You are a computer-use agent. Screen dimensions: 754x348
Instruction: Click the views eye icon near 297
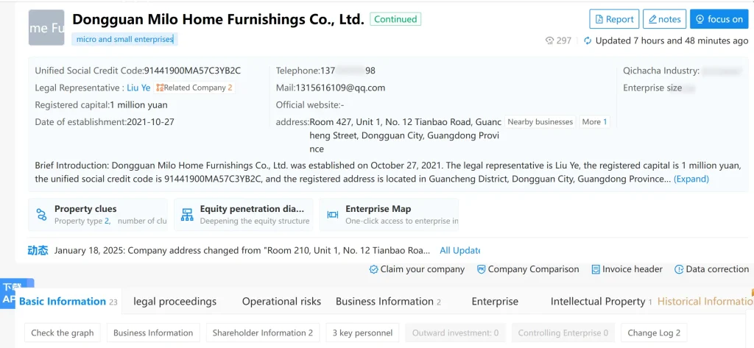tap(549, 41)
